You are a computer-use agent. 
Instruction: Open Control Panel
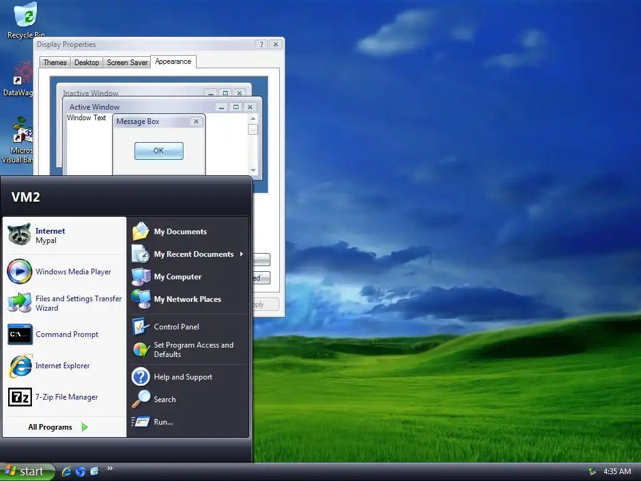click(x=188, y=326)
